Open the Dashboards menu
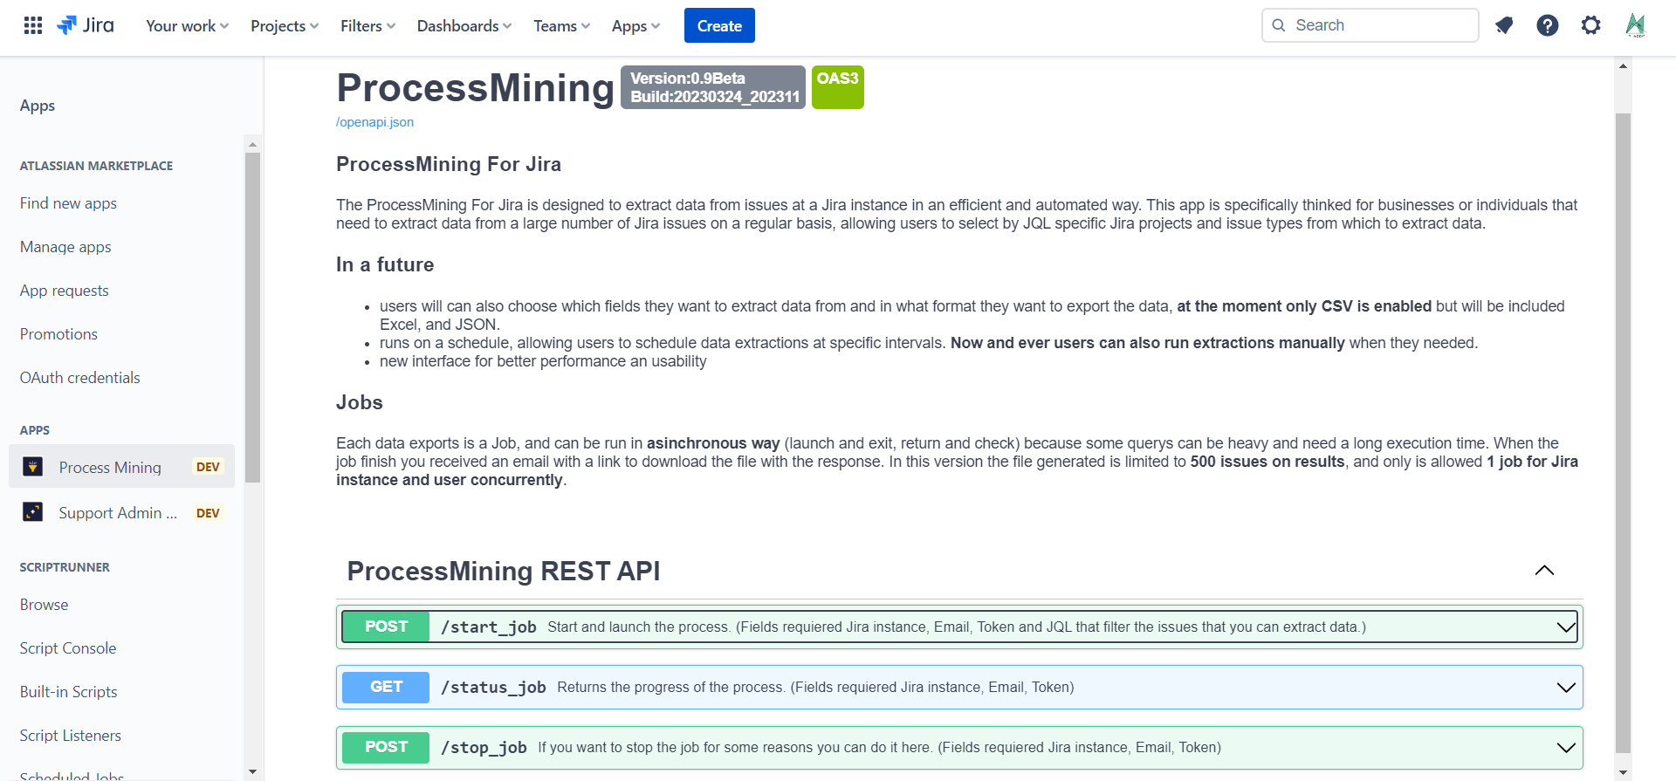The width and height of the screenshot is (1676, 781). coord(464,26)
